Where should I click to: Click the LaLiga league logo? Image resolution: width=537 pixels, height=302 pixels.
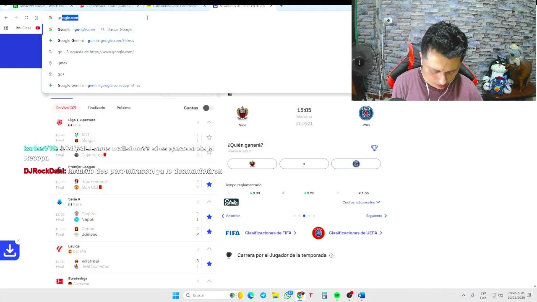click(x=60, y=249)
